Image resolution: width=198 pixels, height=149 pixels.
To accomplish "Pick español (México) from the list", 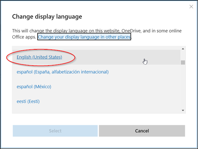I will point(34,86).
